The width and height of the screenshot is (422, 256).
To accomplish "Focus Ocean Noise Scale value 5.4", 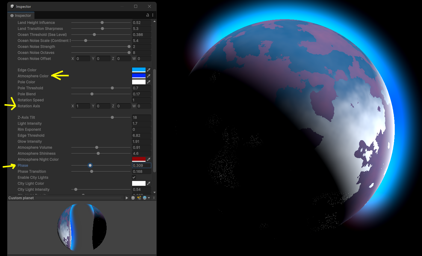I will tap(141, 41).
